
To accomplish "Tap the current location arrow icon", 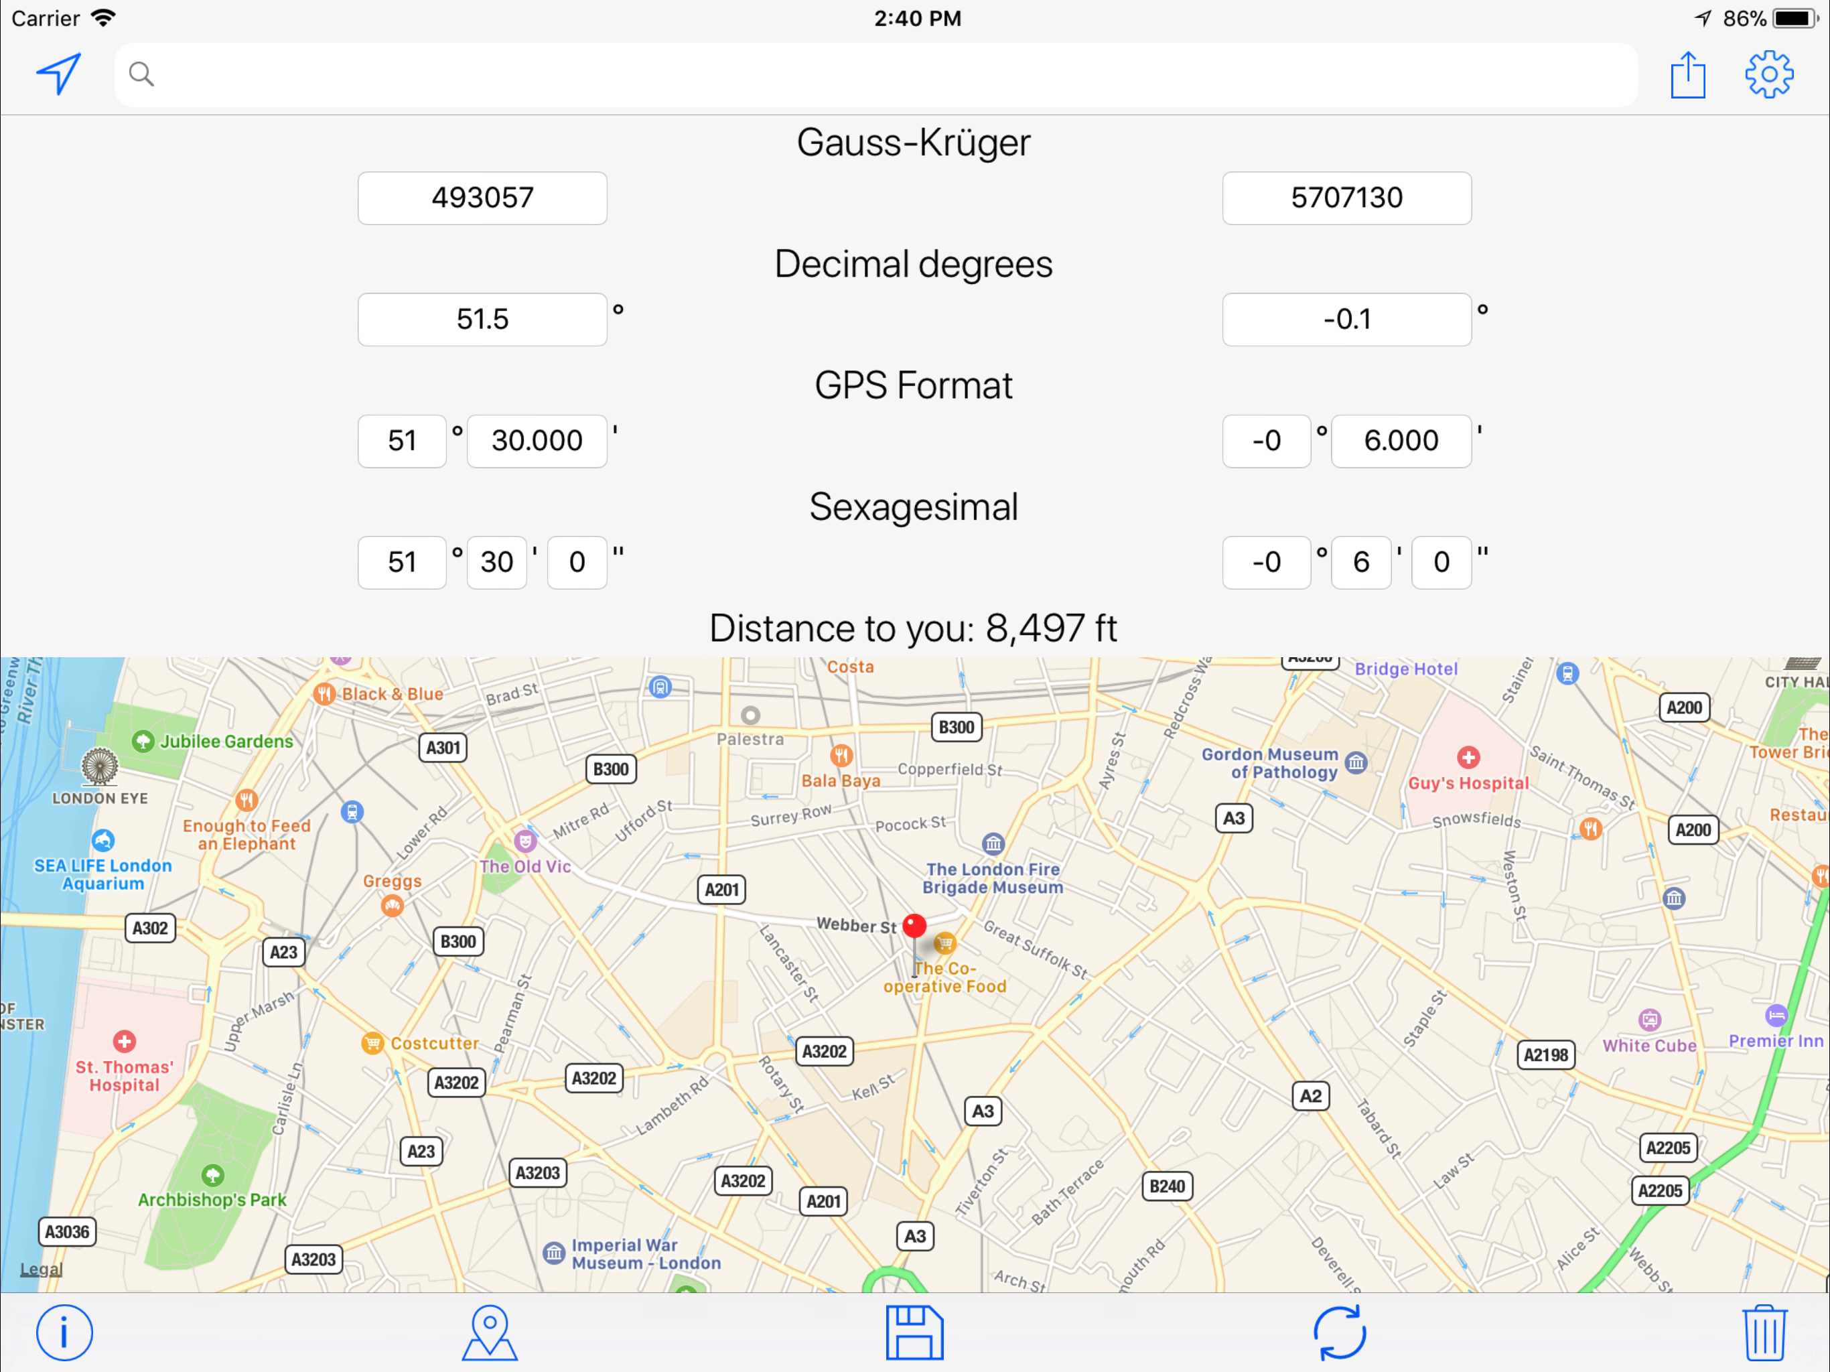I will click(59, 74).
